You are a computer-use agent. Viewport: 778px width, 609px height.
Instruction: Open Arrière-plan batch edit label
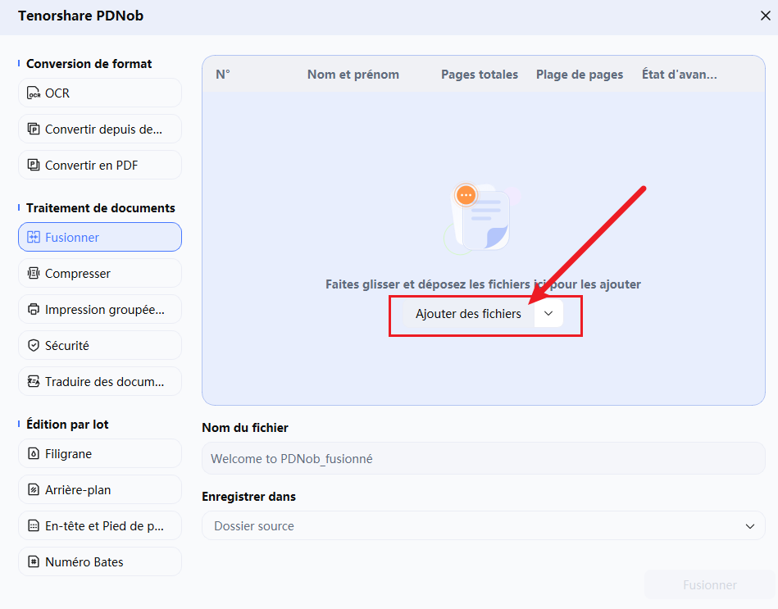[x=78, y=490]
